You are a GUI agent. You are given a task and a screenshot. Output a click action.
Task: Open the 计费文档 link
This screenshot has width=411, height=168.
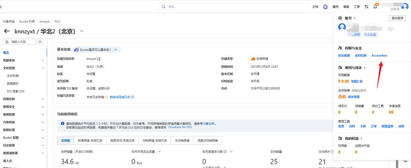tap(209, 123)
